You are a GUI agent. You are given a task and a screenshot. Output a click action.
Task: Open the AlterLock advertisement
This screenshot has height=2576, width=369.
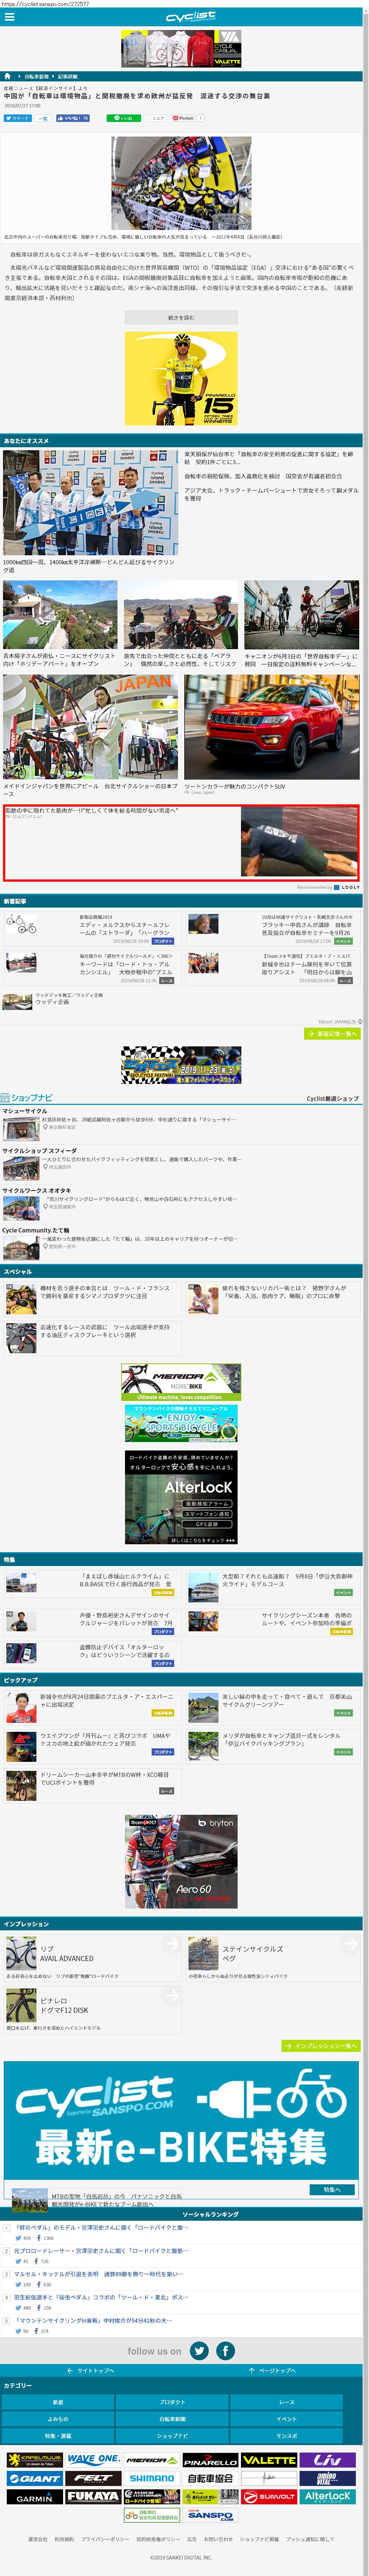181,1498
